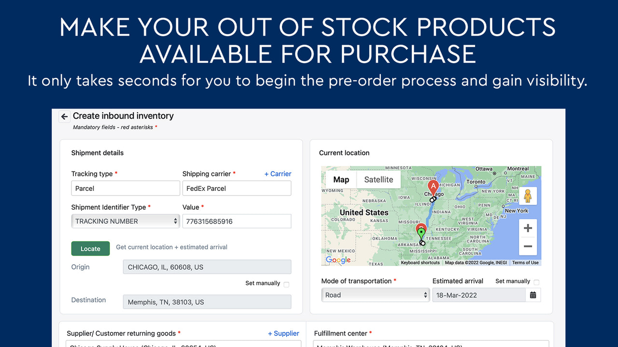Click map marker A near Chicago
This screenshot has width=618, height=347.
point(433,186)
